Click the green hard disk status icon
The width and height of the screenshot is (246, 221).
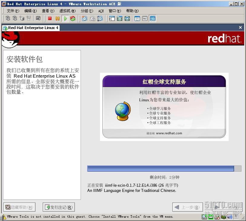(x=211, y=217)
